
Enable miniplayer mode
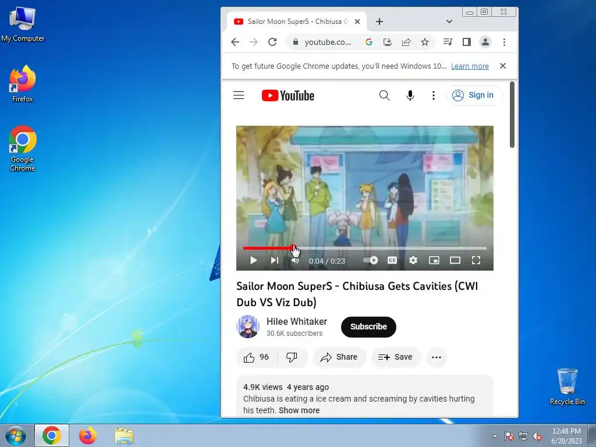(434, 260)
